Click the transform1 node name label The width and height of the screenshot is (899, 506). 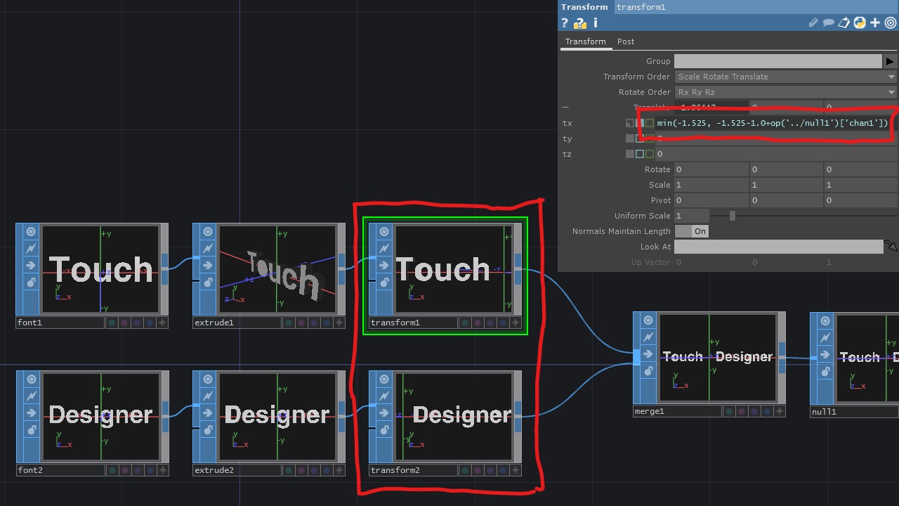pyautogui.click(x=412, y=323)
